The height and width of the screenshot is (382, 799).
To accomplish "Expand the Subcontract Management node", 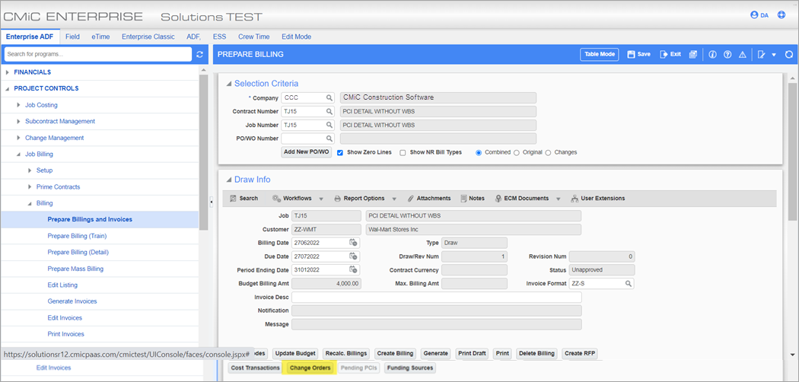I will point(19,121).
